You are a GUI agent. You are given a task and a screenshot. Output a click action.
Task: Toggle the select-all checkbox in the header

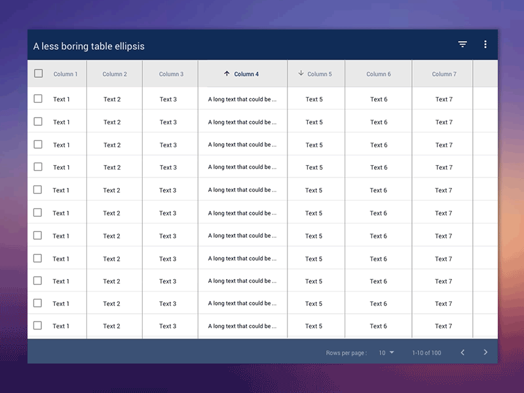tap(38, 74)
